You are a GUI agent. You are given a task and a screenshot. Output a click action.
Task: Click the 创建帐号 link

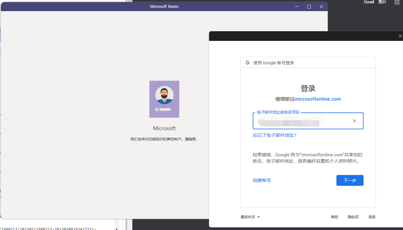[261, 180]
